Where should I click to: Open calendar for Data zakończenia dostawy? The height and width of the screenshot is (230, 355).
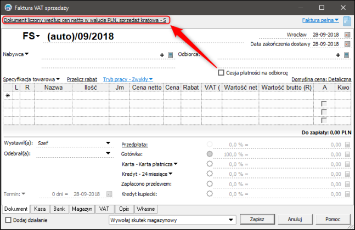click(347, 44)
